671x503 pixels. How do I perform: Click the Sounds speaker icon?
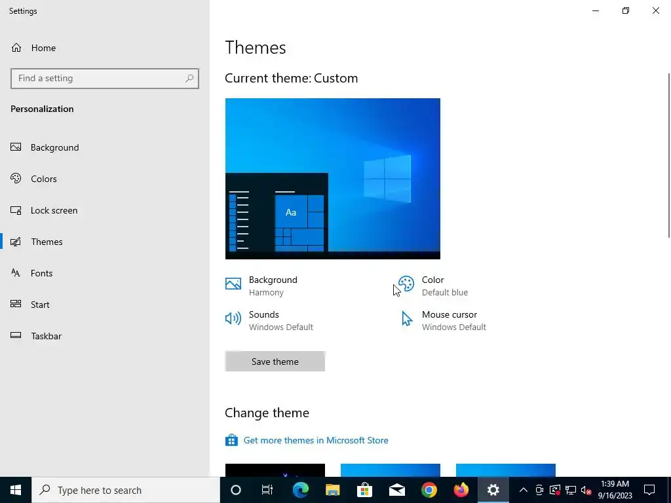(233, 318)
